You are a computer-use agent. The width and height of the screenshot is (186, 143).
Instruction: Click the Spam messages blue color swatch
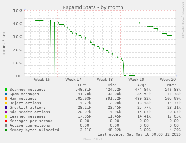[6, 94]
